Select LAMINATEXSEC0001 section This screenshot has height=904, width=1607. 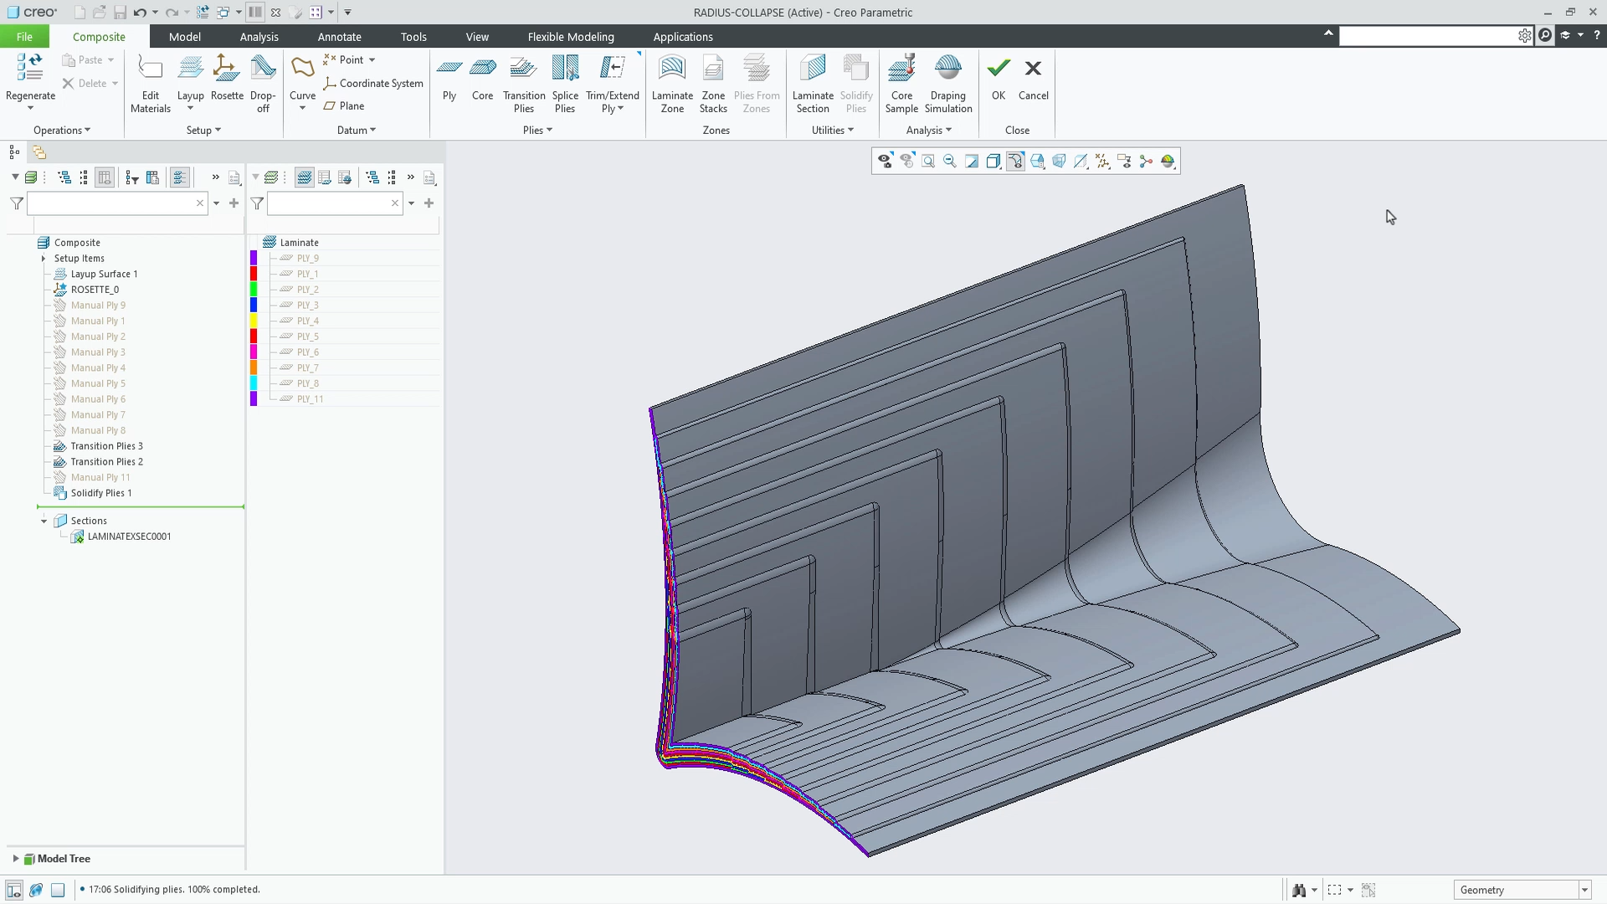129,537
